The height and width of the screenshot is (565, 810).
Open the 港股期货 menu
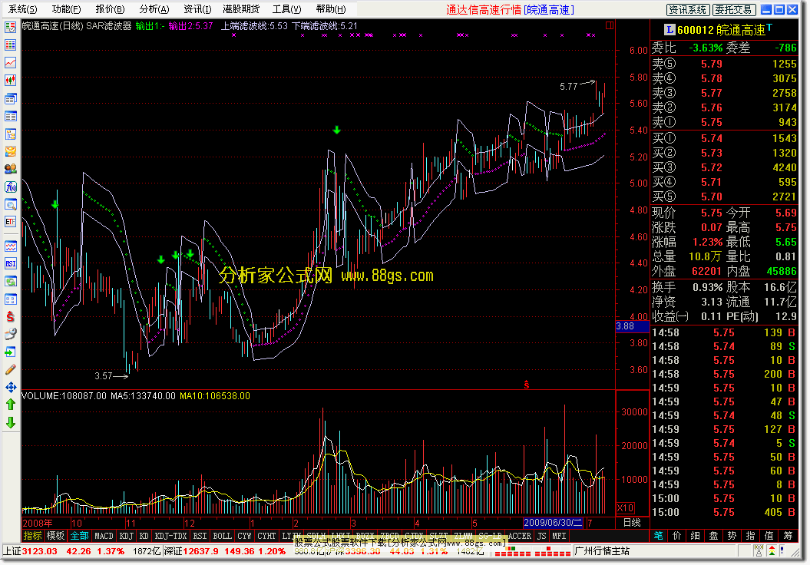pos(241,8)
